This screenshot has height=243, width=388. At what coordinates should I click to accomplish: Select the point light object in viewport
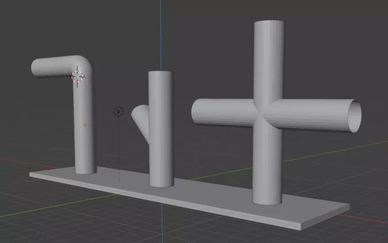(118, 112)
